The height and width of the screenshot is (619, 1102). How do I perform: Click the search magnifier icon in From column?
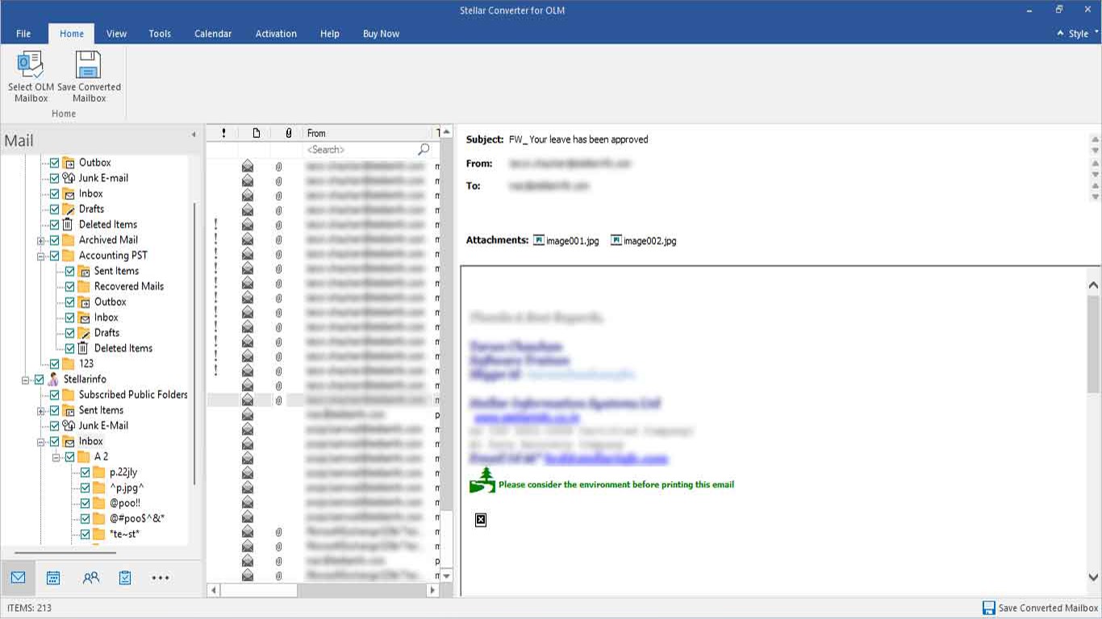point(424,150)
